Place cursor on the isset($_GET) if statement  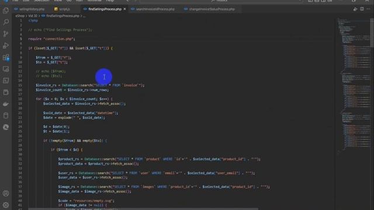coord(70,48)
